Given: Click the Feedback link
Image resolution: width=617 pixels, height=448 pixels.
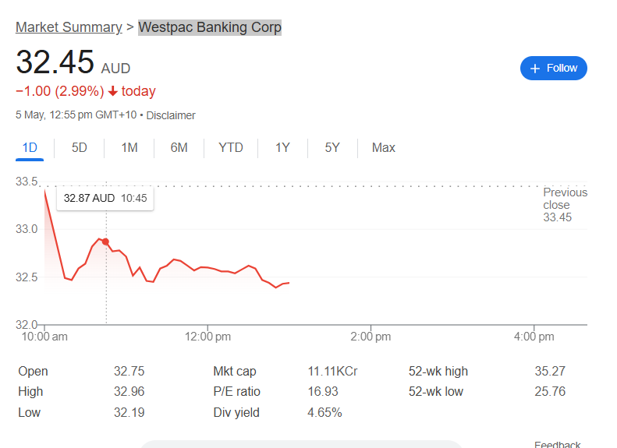Looking at the screenshot, I should click(x=557, y=444).
